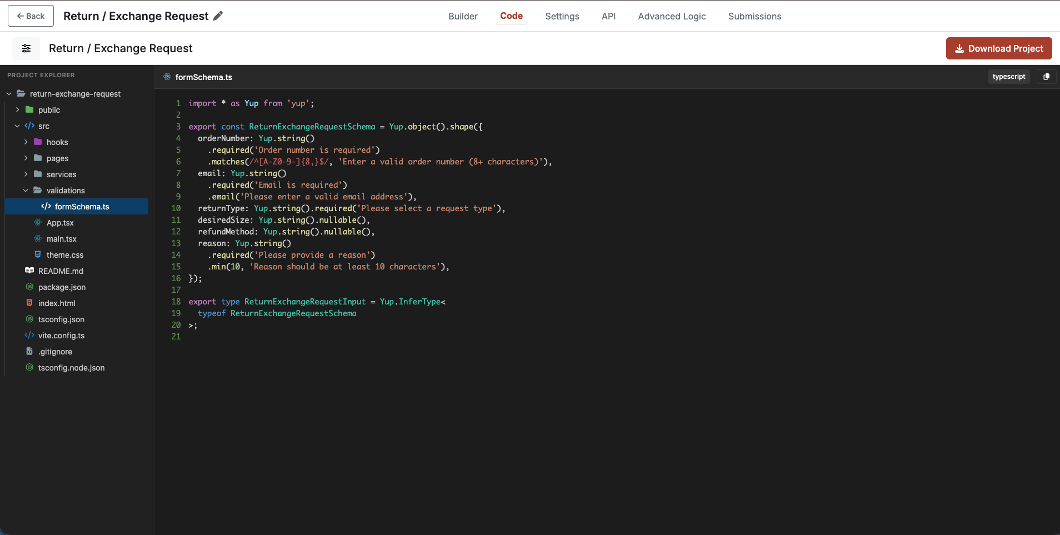Click 'ReturnExchangeRequestInput' type on line 18
Image resolution: width=1060 pixels, height=535 pixels.
(305, 302)
